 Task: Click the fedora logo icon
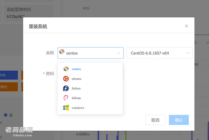pyautogui.click(x=66, y=88)
